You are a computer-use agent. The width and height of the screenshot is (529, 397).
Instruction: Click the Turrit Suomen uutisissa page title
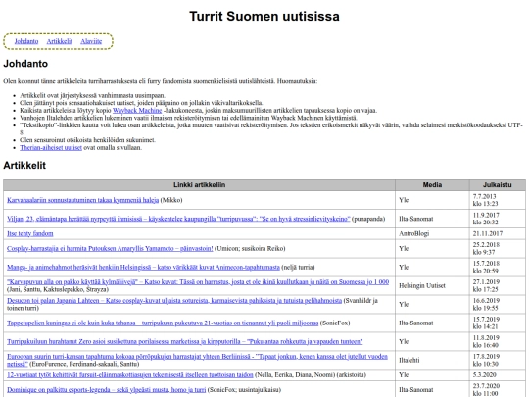pyautogui.click(x=264, y=17)
